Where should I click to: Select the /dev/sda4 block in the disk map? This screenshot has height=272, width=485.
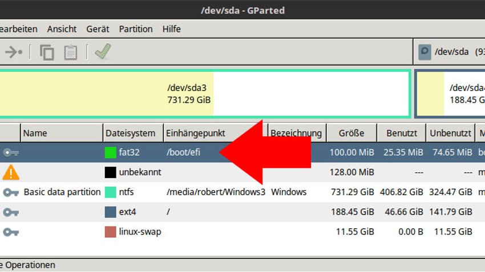450,94
